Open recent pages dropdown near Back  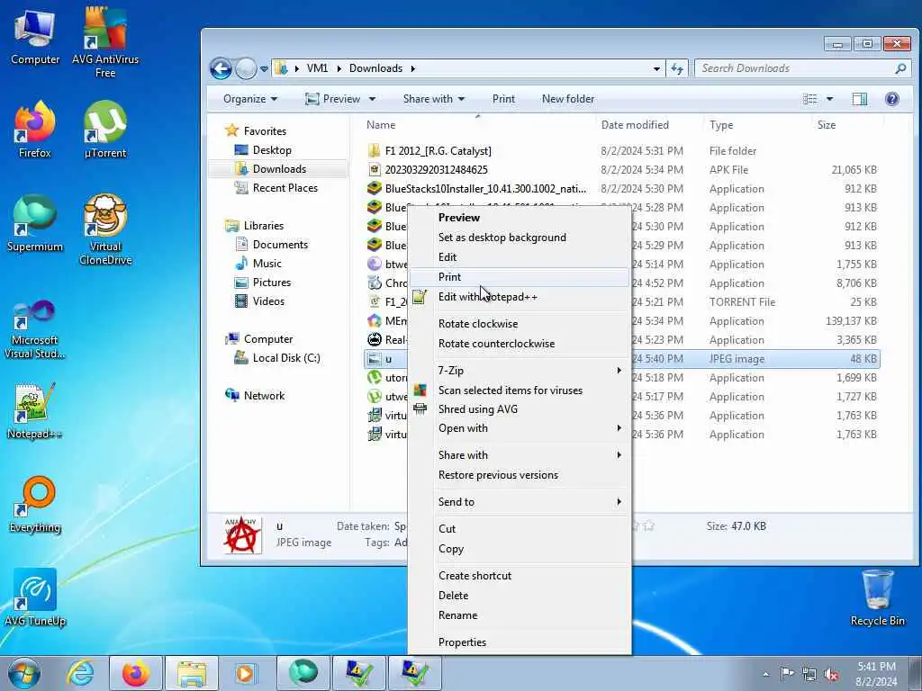click(x=264, y=68)
